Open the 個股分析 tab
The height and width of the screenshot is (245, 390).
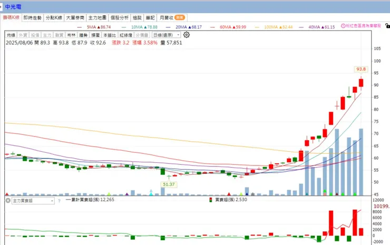[120, 18]
